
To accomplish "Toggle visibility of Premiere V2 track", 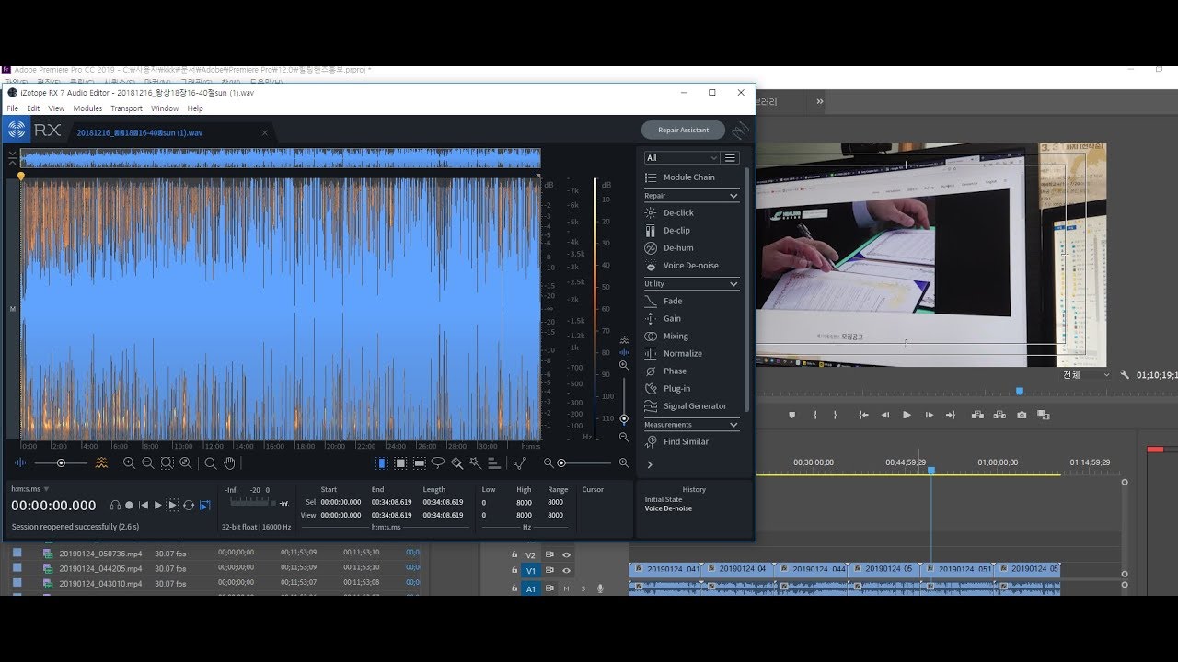I will 566,554.
